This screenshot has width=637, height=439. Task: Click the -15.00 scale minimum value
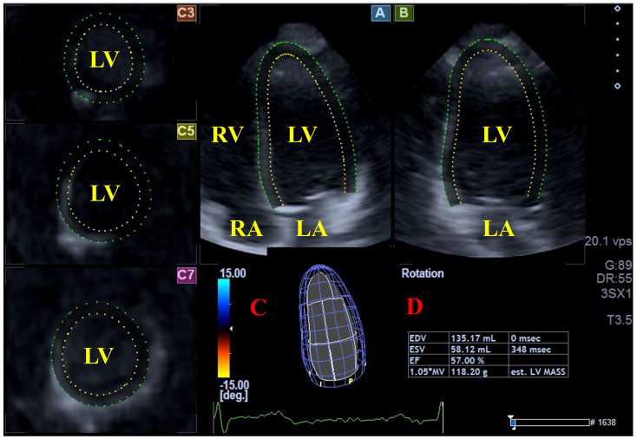233,384
